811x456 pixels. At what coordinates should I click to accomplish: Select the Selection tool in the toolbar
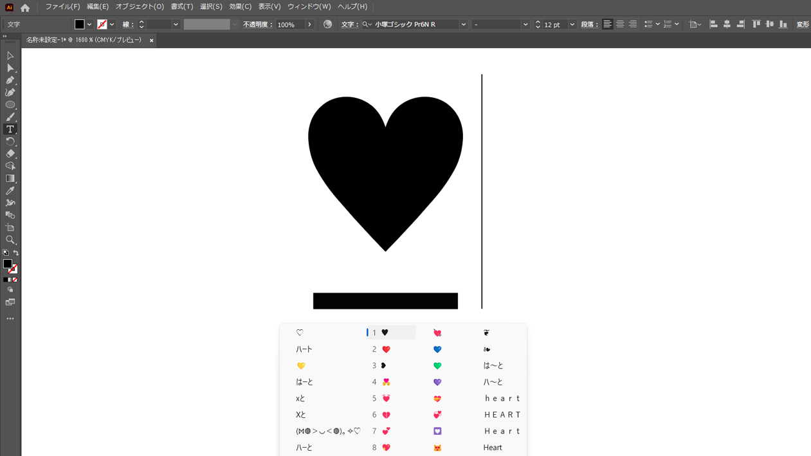[10, 56]
